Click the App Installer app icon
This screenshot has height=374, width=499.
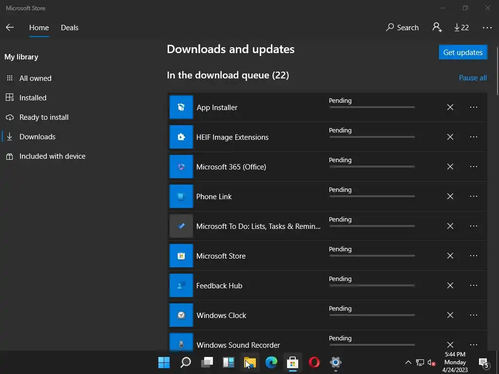pyautogui.click(x=181, y=107)
